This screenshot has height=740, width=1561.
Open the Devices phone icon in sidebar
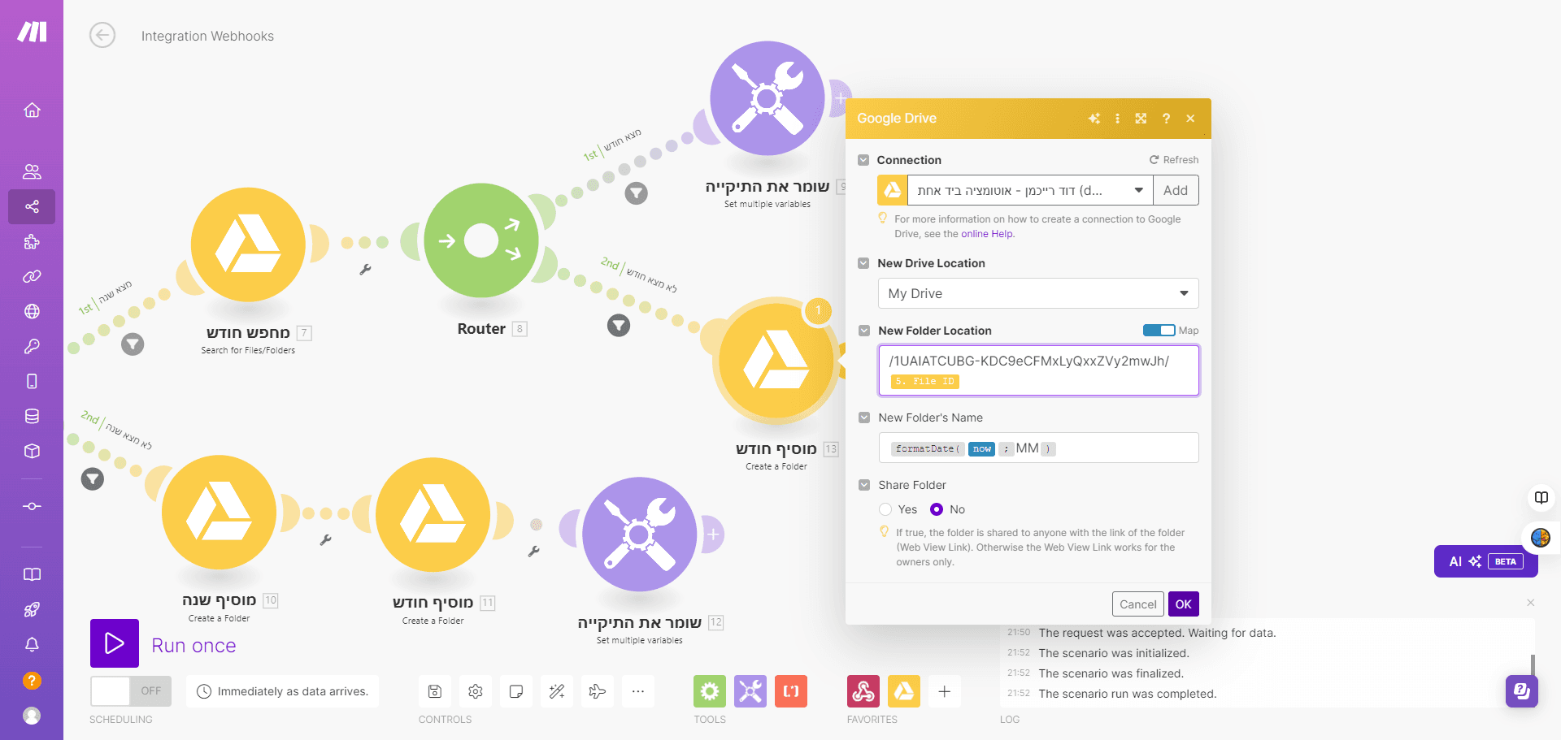tap(32, 381)
